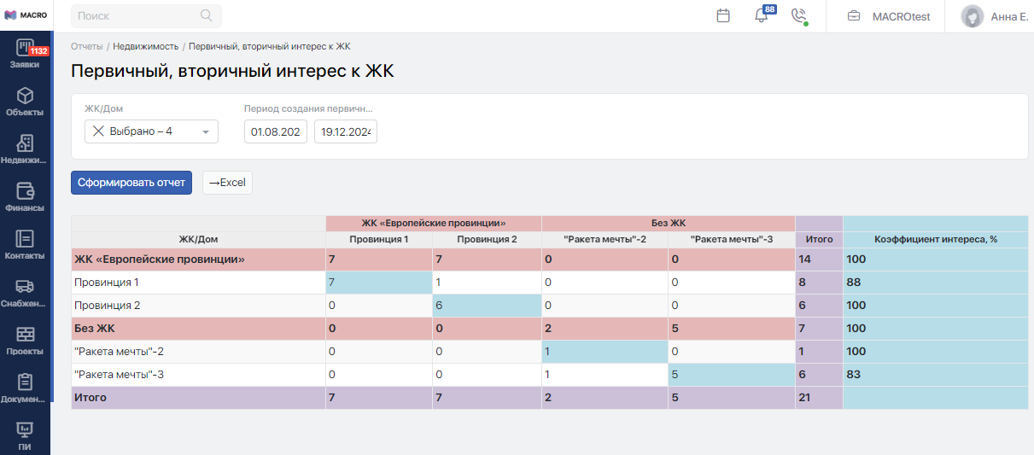
Task: Click the calendar icon in top bar
Action: [723, 16]
